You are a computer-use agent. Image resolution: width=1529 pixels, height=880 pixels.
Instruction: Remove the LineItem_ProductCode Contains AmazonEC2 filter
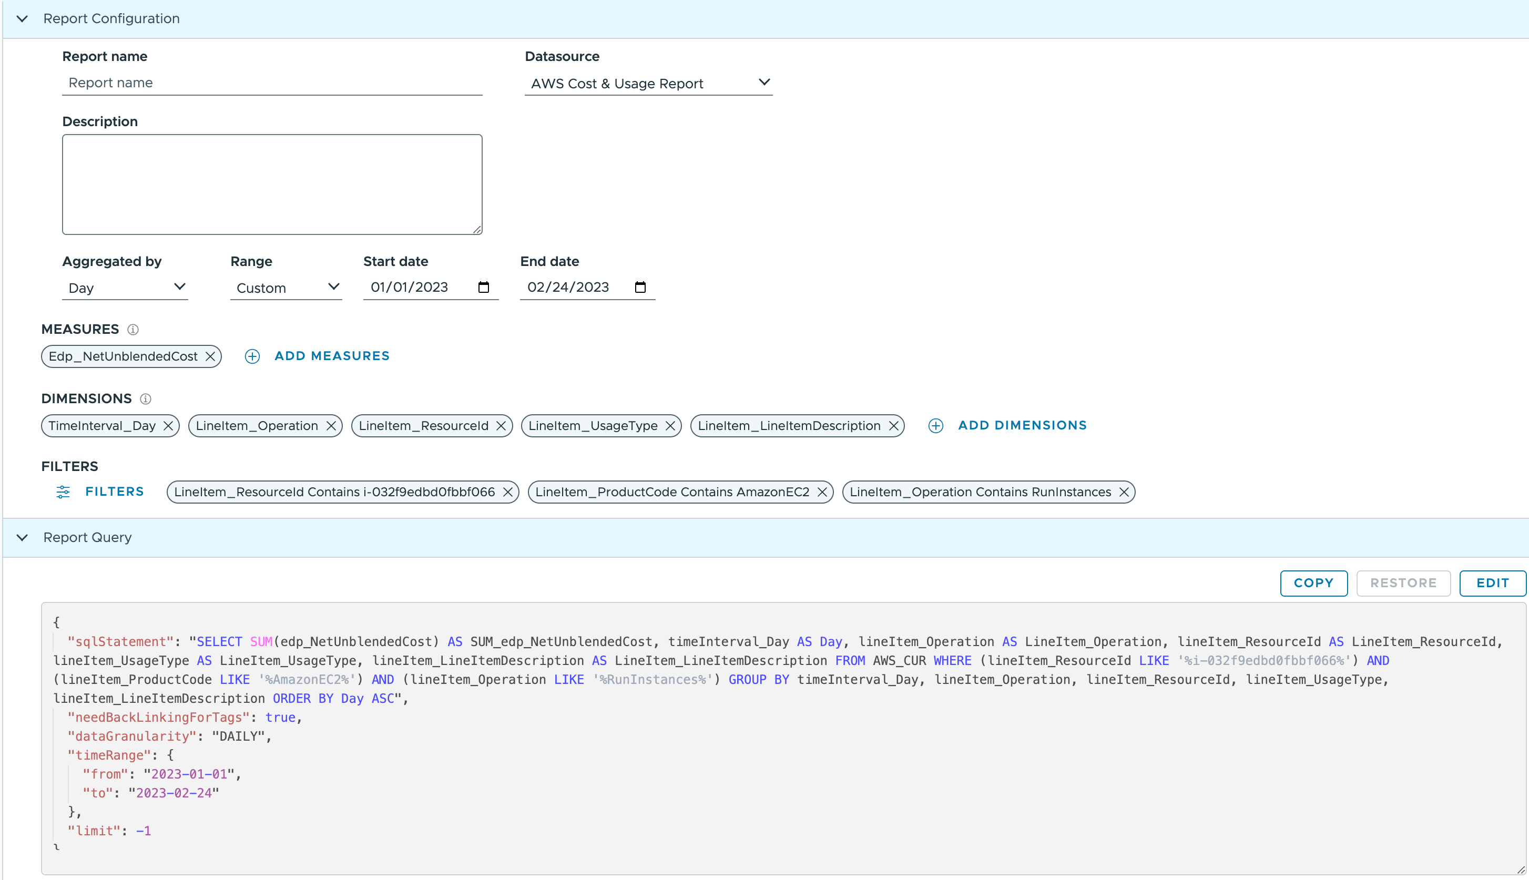822,493
